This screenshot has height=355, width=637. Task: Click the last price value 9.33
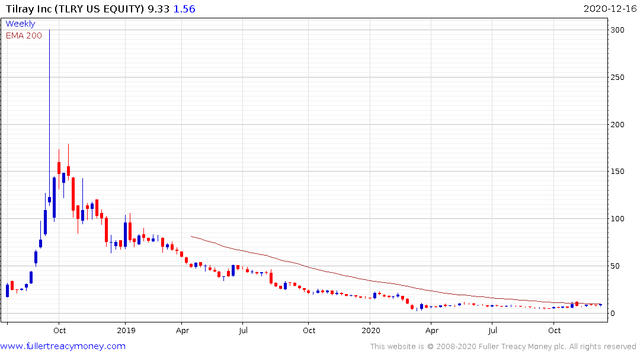coord(158,9)
